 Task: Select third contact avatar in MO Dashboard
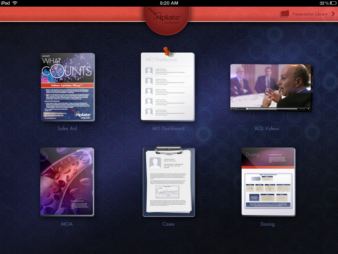pos(149,92)
